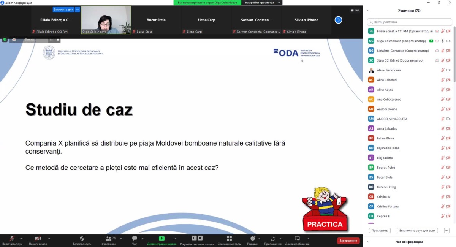This screenshot has width=456, height=247.
Task: Click cloud recording icon for Filiala Edineț row
Action: coord(437,31)
